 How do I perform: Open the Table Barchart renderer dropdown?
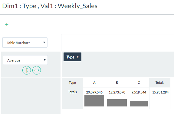pos(25,43)
